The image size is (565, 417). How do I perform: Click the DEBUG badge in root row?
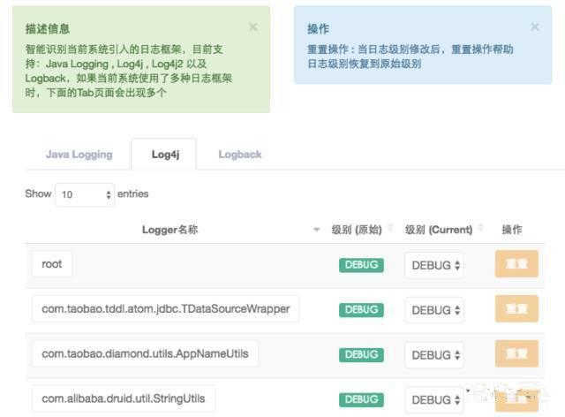361,265
